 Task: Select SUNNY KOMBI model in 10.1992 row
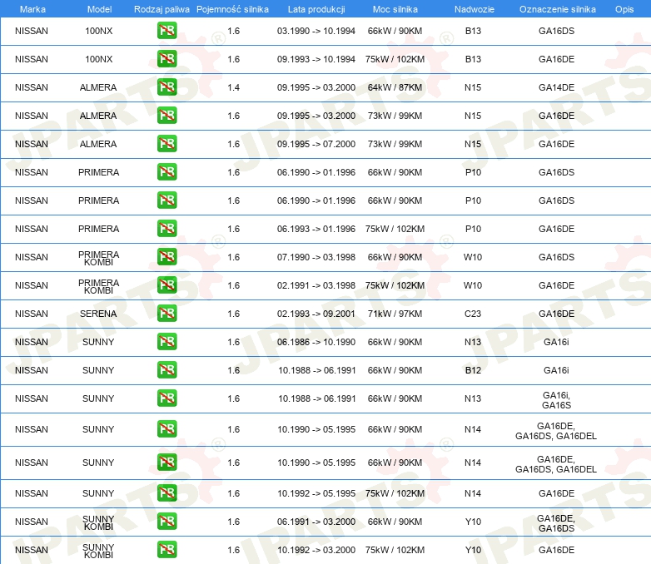[x=98, y=551]
